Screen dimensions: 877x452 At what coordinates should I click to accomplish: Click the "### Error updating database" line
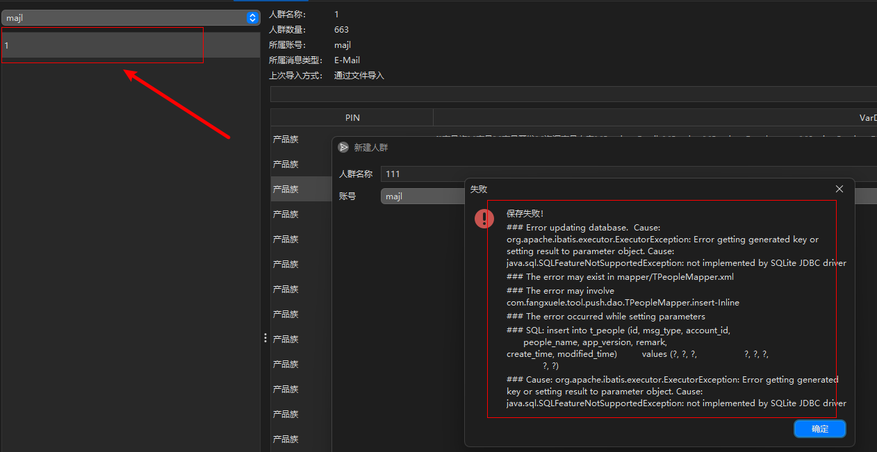(x=584, y=228)
